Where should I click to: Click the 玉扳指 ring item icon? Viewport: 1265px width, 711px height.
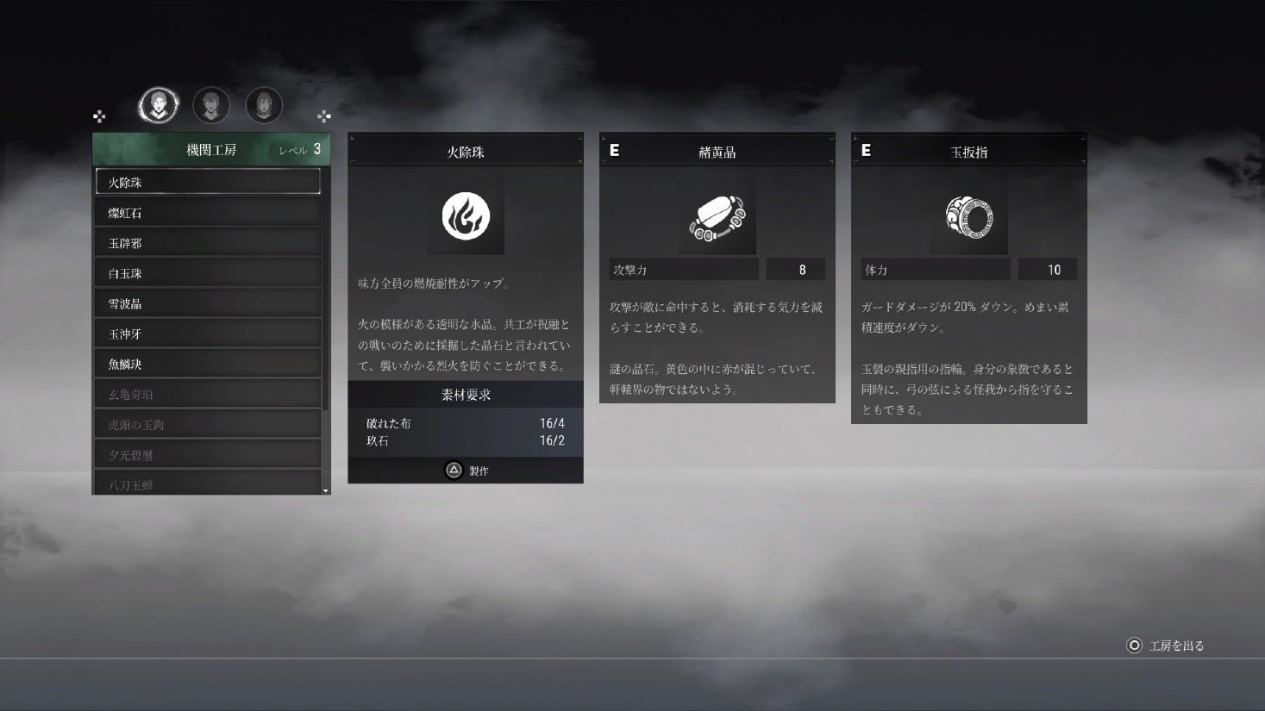pyautogui.click(x=969, y=216)
